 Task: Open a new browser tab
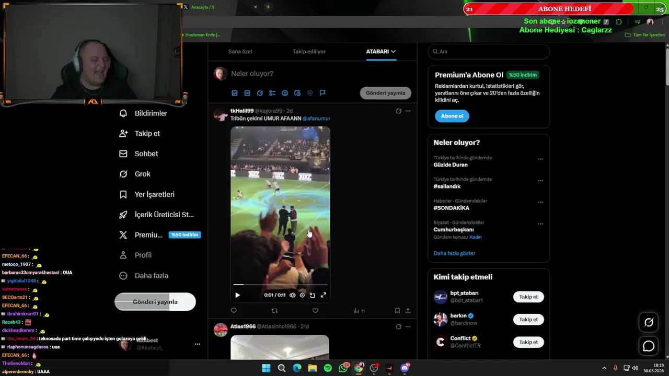tap(268, 7)
